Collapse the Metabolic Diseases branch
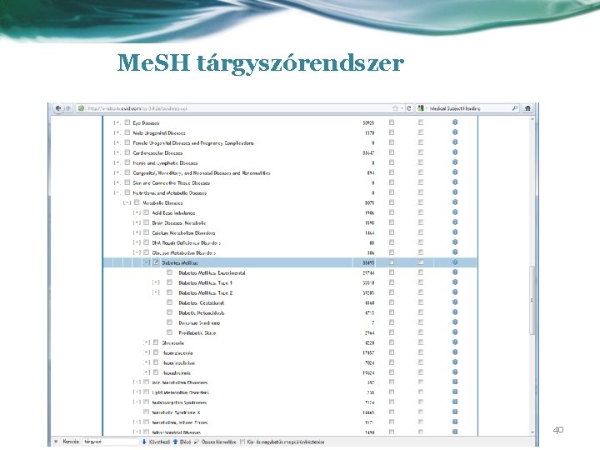600x450 pixels. pos(127,202)
